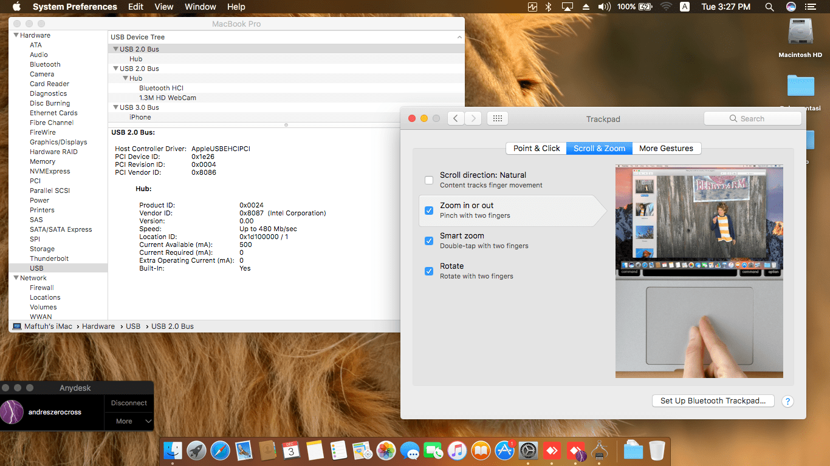Open iBooks icon in the Dock
Screen dimensions: 830x466
tap(481, 451)
